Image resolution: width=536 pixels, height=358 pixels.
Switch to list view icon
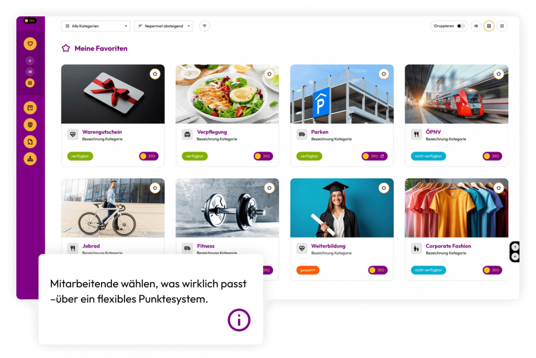click(476, 26)
